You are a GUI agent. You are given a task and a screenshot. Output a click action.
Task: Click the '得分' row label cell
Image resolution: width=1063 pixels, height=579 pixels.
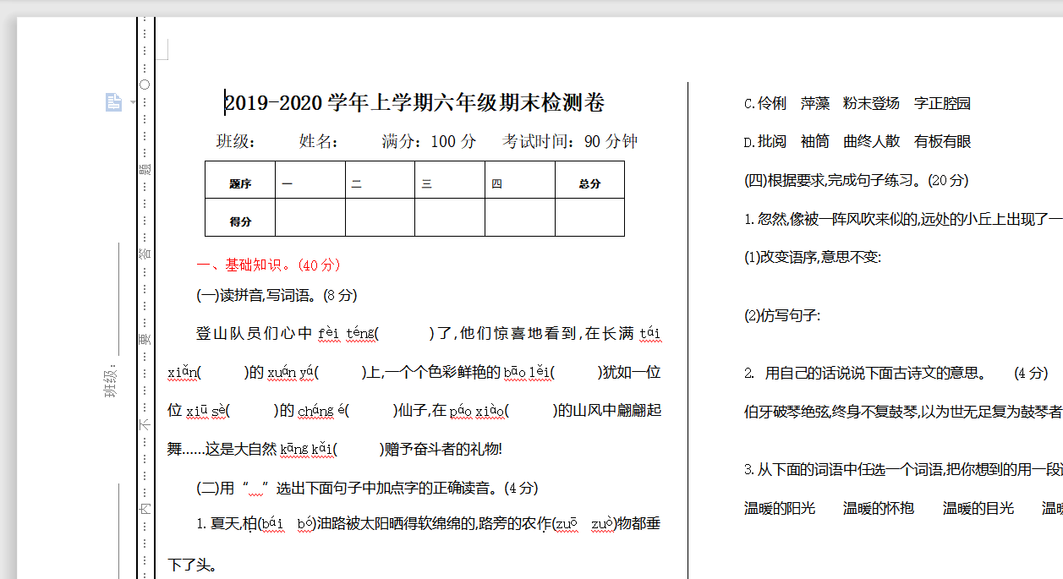[x=240, y=221]
